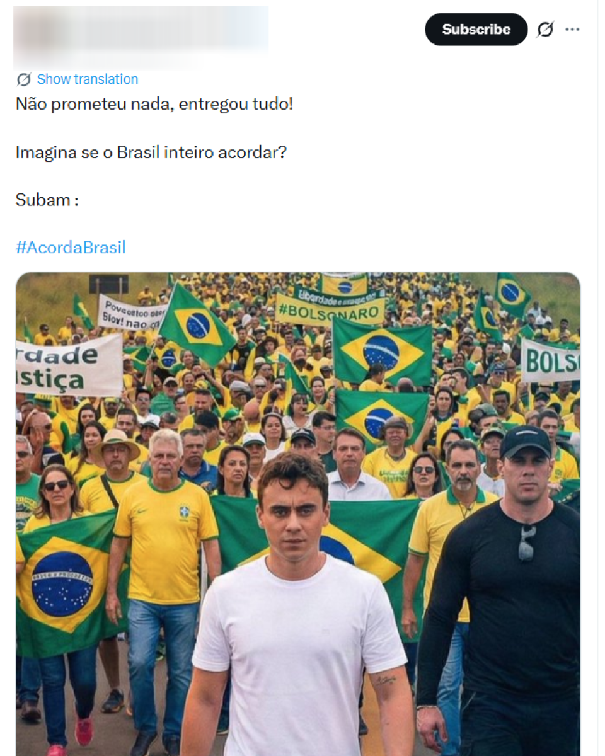The height and width of the screenshot is (756, 605).
Task: Click the Grok icon preceding the translation link
Action: (x=23, y=79)
